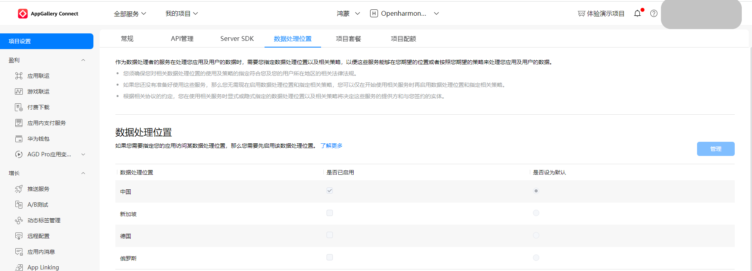Open the 全部服务 dropdown

pos(130,14)
